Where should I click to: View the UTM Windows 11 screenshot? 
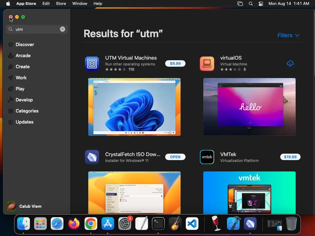tap(134, 107)
